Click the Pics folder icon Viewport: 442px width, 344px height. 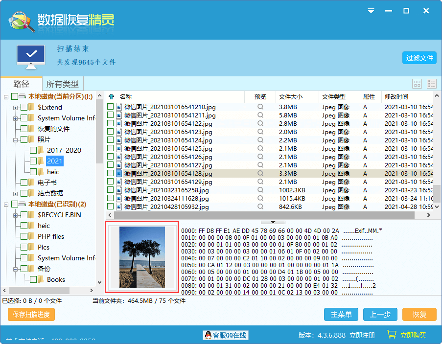coord(31,247)
